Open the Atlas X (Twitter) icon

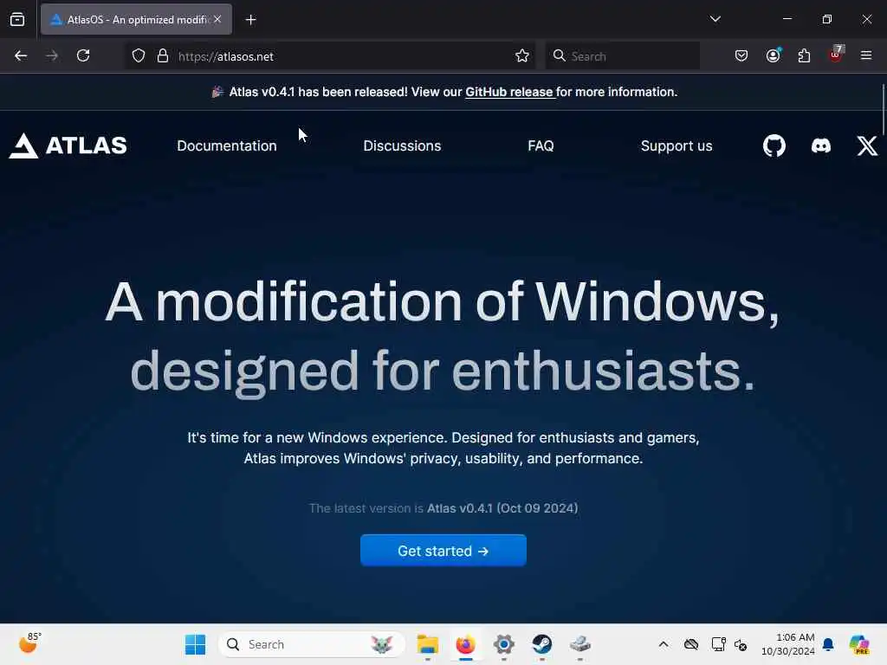coord(866,145)
